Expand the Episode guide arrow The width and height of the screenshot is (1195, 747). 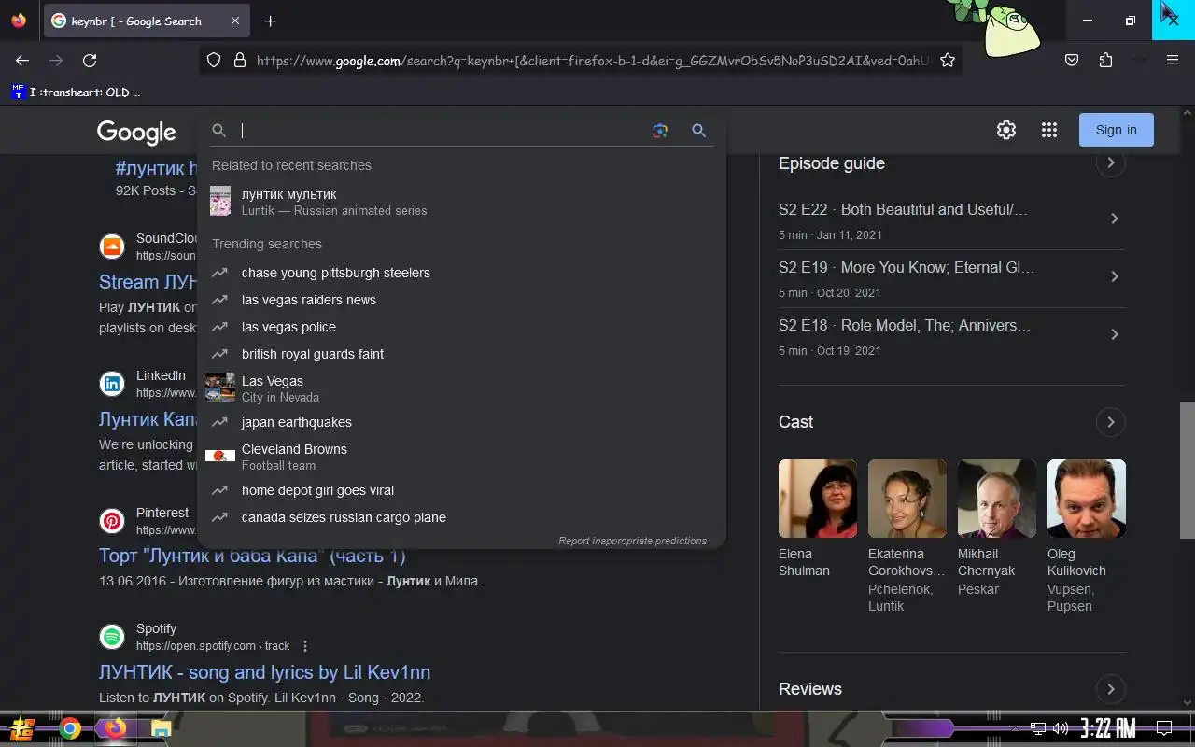point(1110,163)
